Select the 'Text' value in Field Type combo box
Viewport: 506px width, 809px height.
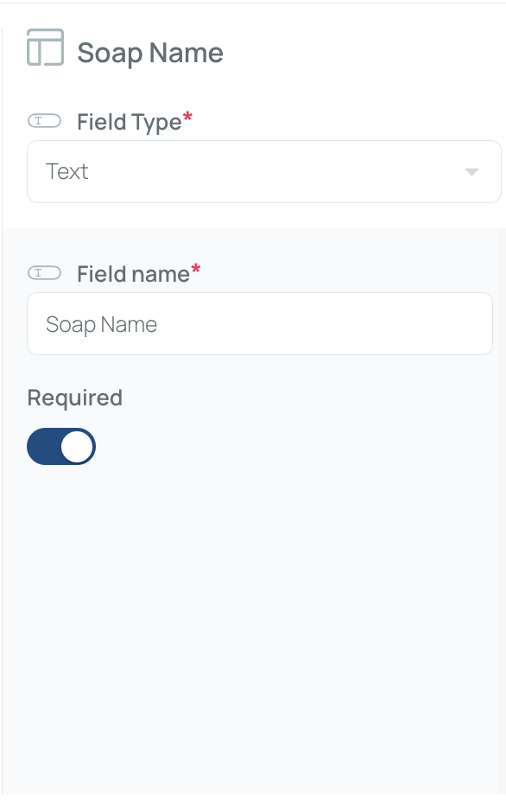click(67, 171)
